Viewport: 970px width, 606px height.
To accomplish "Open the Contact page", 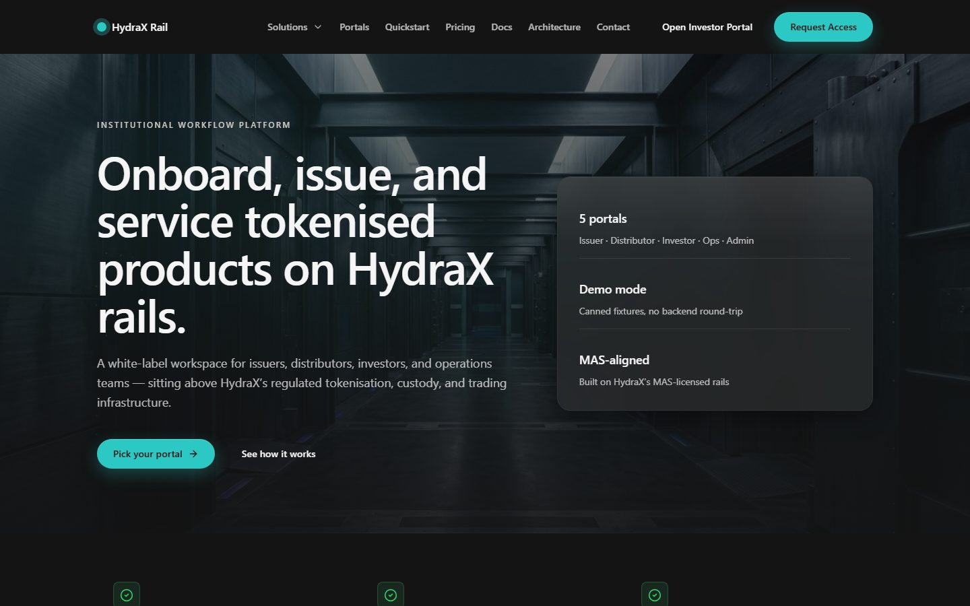I will pos(613,27).
